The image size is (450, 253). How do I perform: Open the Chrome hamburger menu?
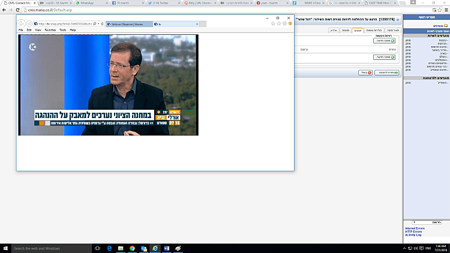(x=445, y=10)
